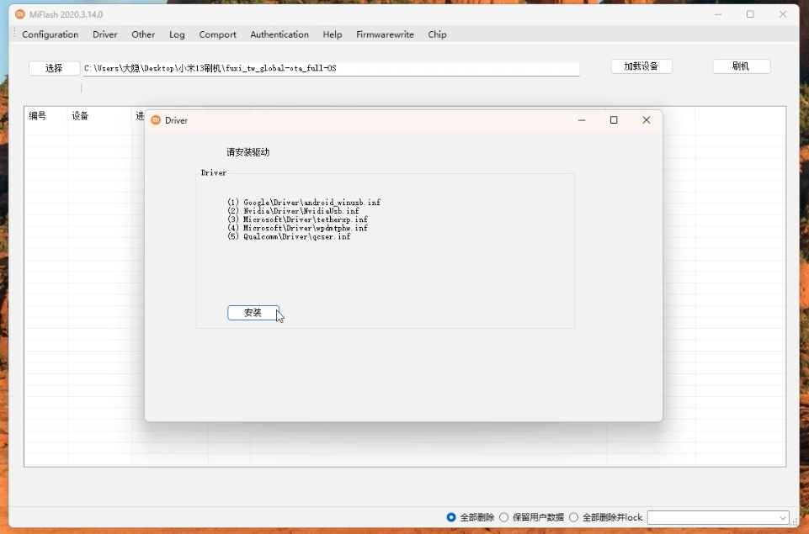Viewport: 809px width, 534px height.
Task: Open the Driver menu in MiFlash
Action: click(104, 34)
